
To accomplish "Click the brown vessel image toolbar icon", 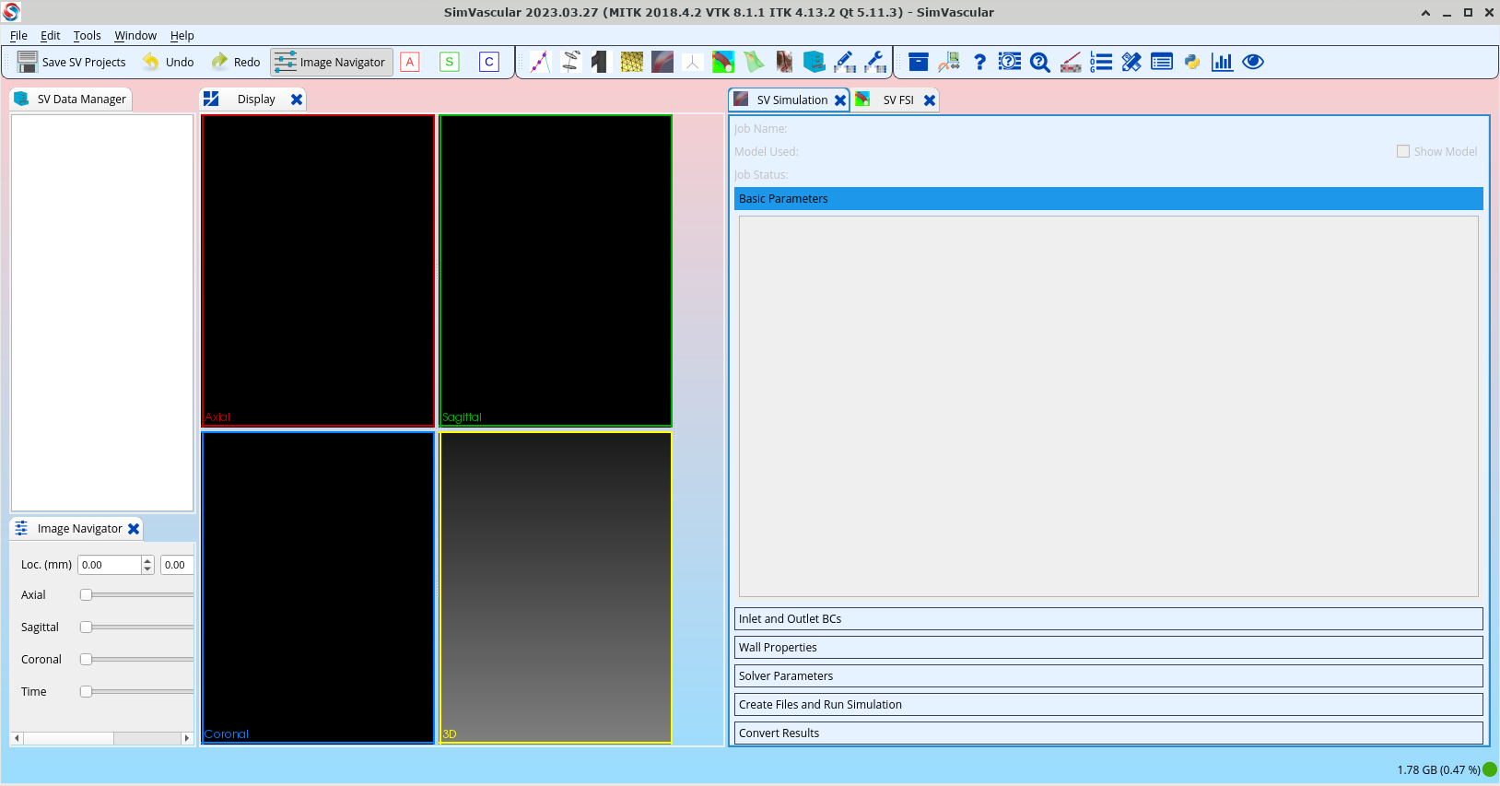I will click(784, 62).
